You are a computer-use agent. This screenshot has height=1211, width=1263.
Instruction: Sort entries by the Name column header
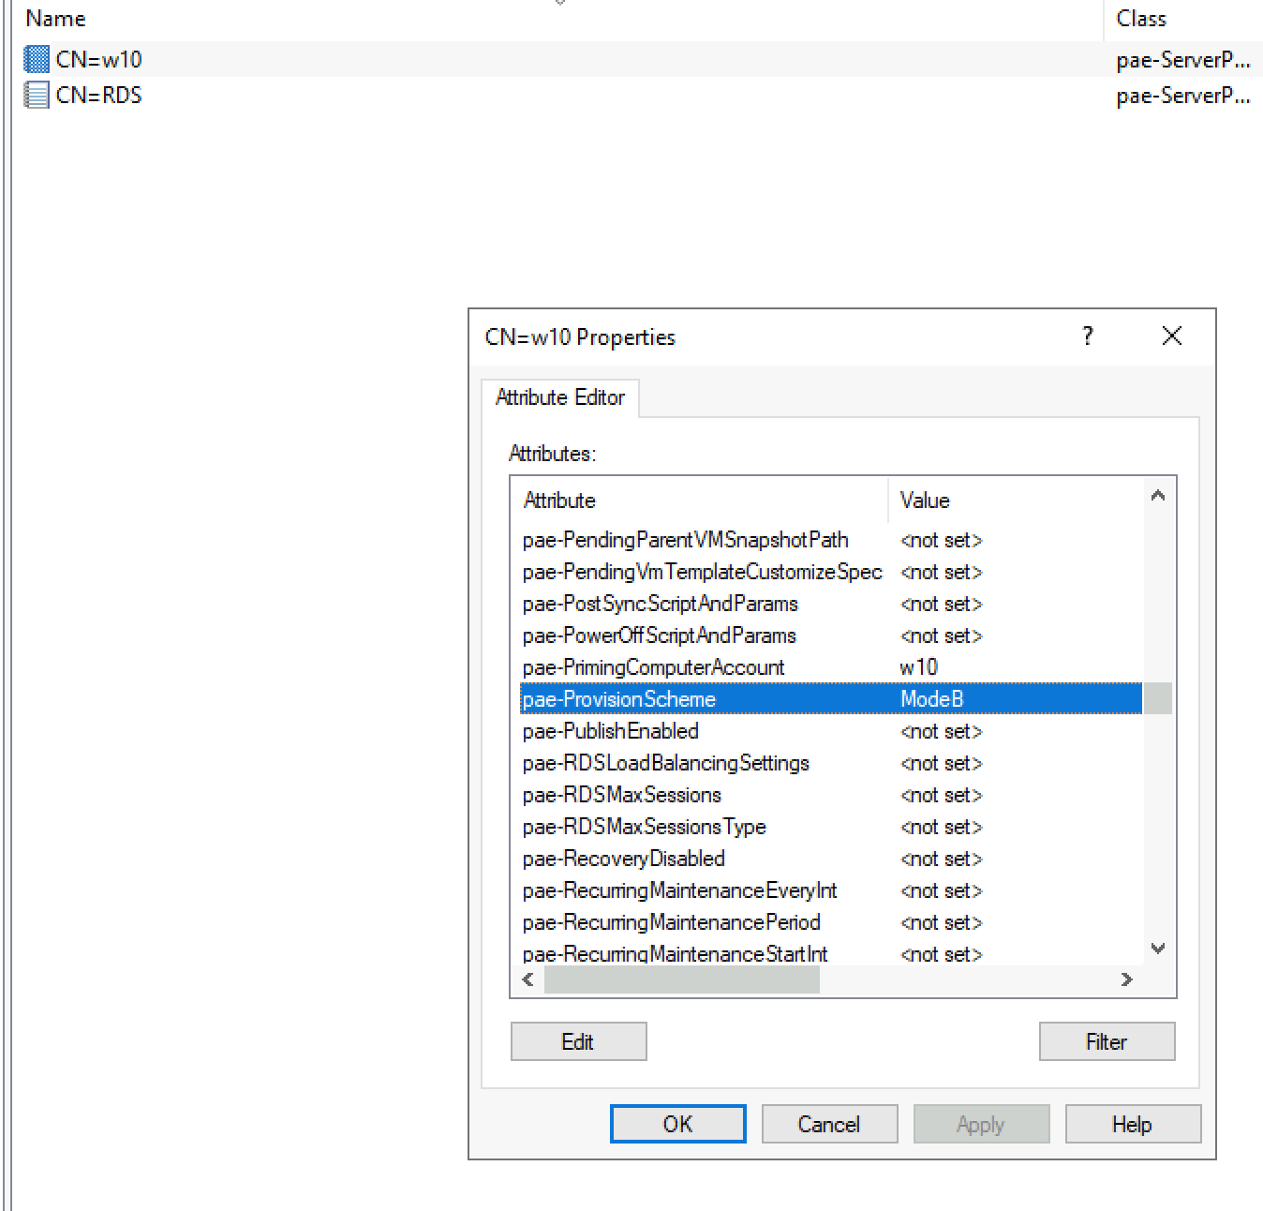54,18
